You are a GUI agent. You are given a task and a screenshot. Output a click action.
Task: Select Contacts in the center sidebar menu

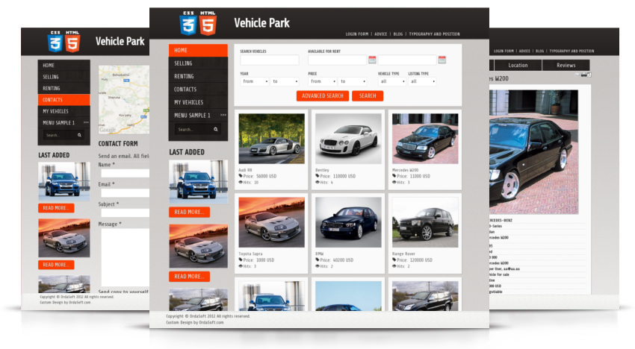click(198, 89)
